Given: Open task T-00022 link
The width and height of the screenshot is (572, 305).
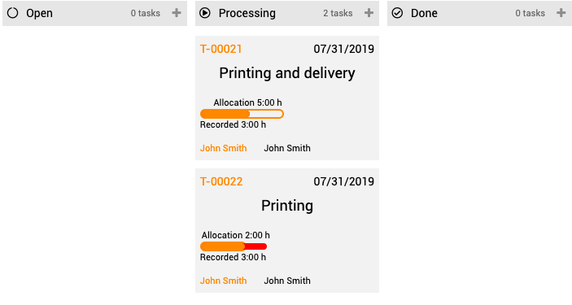Looking at the screenshot, I should pos(221,181).
